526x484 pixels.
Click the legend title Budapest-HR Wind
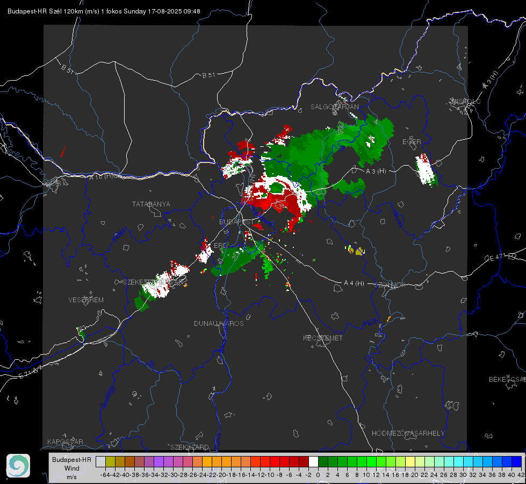pyautogui.click(x=72, y=464)
